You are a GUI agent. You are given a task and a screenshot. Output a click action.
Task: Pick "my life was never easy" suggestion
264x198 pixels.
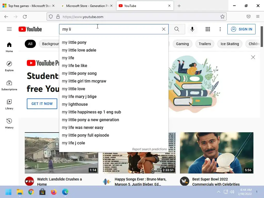(114, 128)
